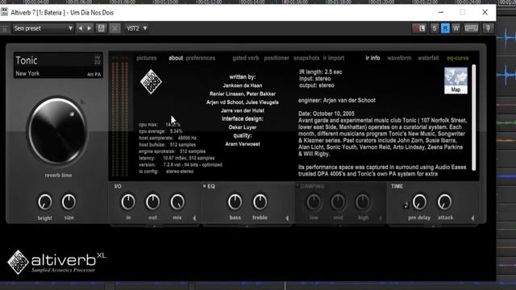This screenshot has width=516, height=290.
Task: Click the input level meters
Action: (x=120, y=116)
